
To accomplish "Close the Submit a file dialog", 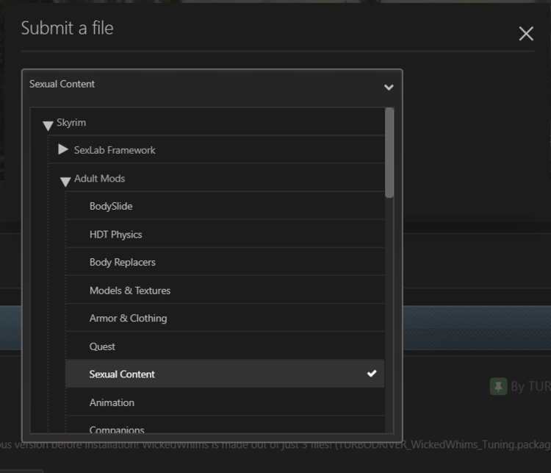I will click(526, 34).
